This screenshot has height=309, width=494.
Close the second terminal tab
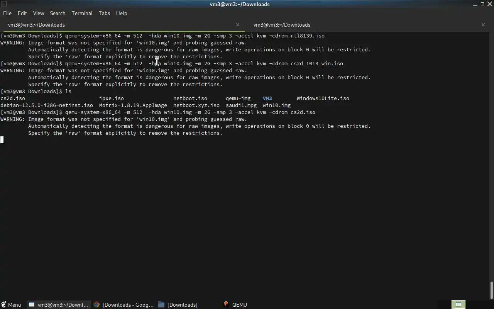point(483,25)
